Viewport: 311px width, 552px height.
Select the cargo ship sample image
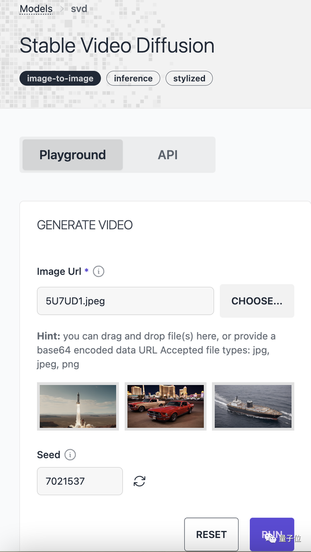pyautogui.click(x=253, y=406)
